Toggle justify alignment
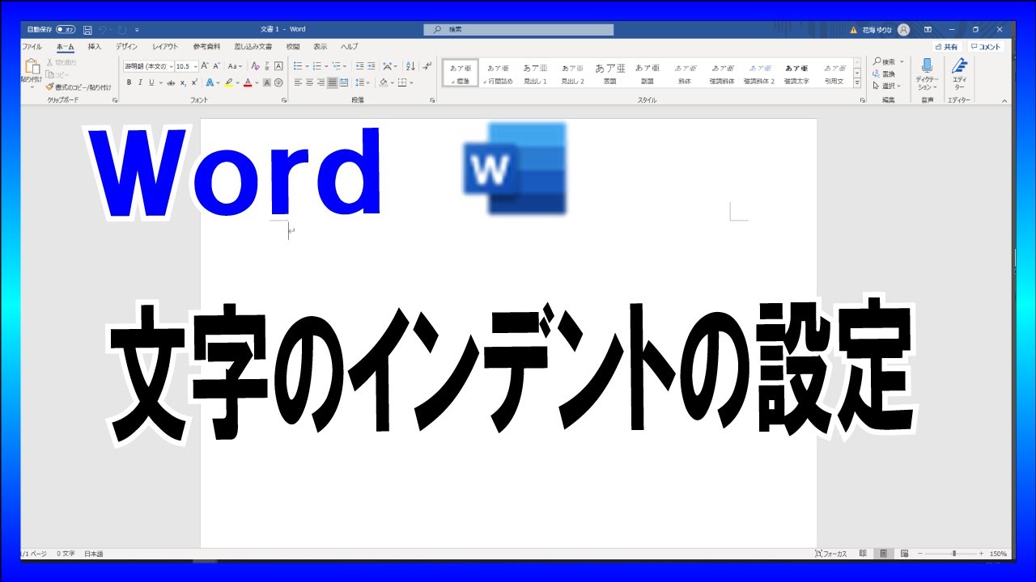Image resolution: width=1036 pixels, height=582 pixels. pos(332,82)
